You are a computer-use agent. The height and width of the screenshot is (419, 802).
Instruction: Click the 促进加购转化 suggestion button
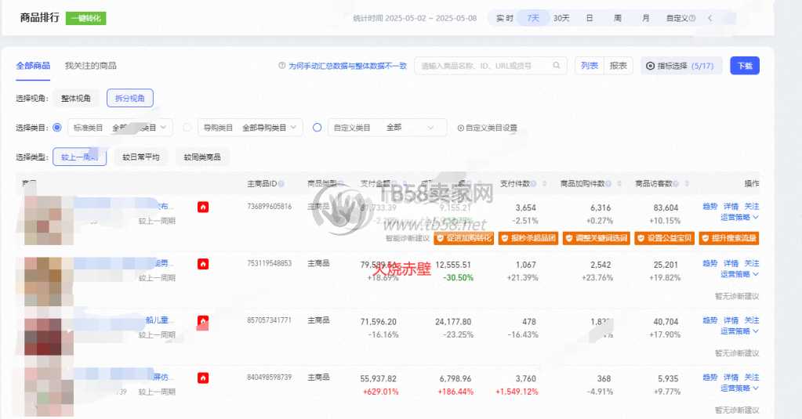click(x=464, y=238)
